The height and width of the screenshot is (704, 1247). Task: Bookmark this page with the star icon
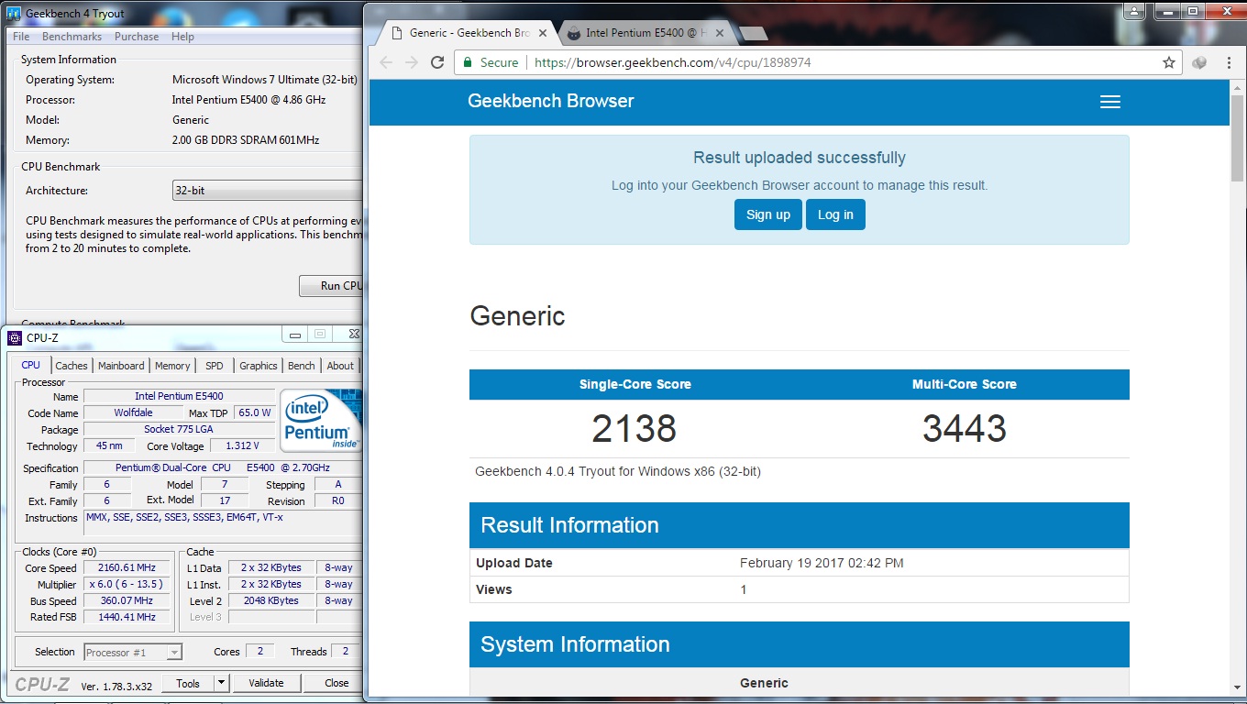point(1168,62)
